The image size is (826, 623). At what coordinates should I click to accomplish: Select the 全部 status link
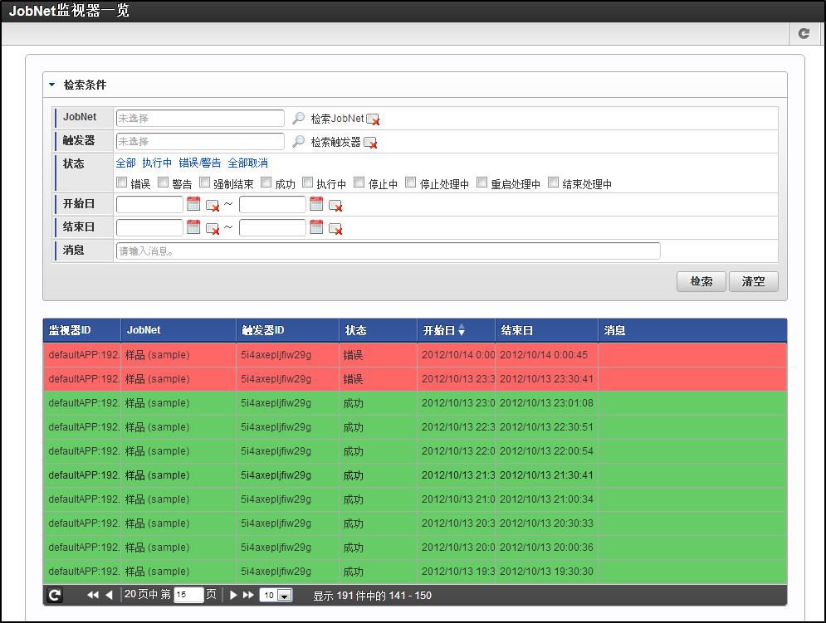126,163
